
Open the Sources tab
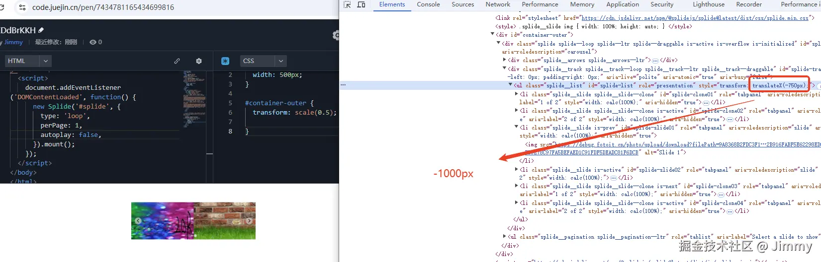coord(462,4)
